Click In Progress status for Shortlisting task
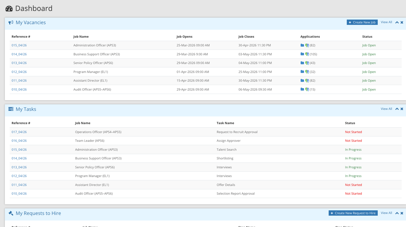 [x=353, y=158]
